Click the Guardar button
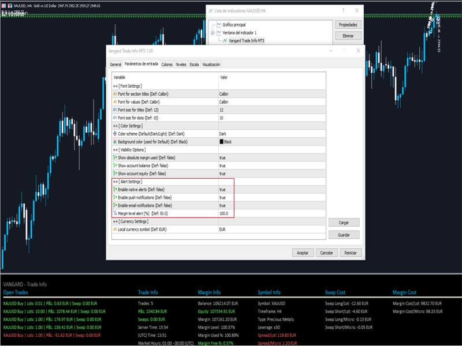 (x=344, y=235)
